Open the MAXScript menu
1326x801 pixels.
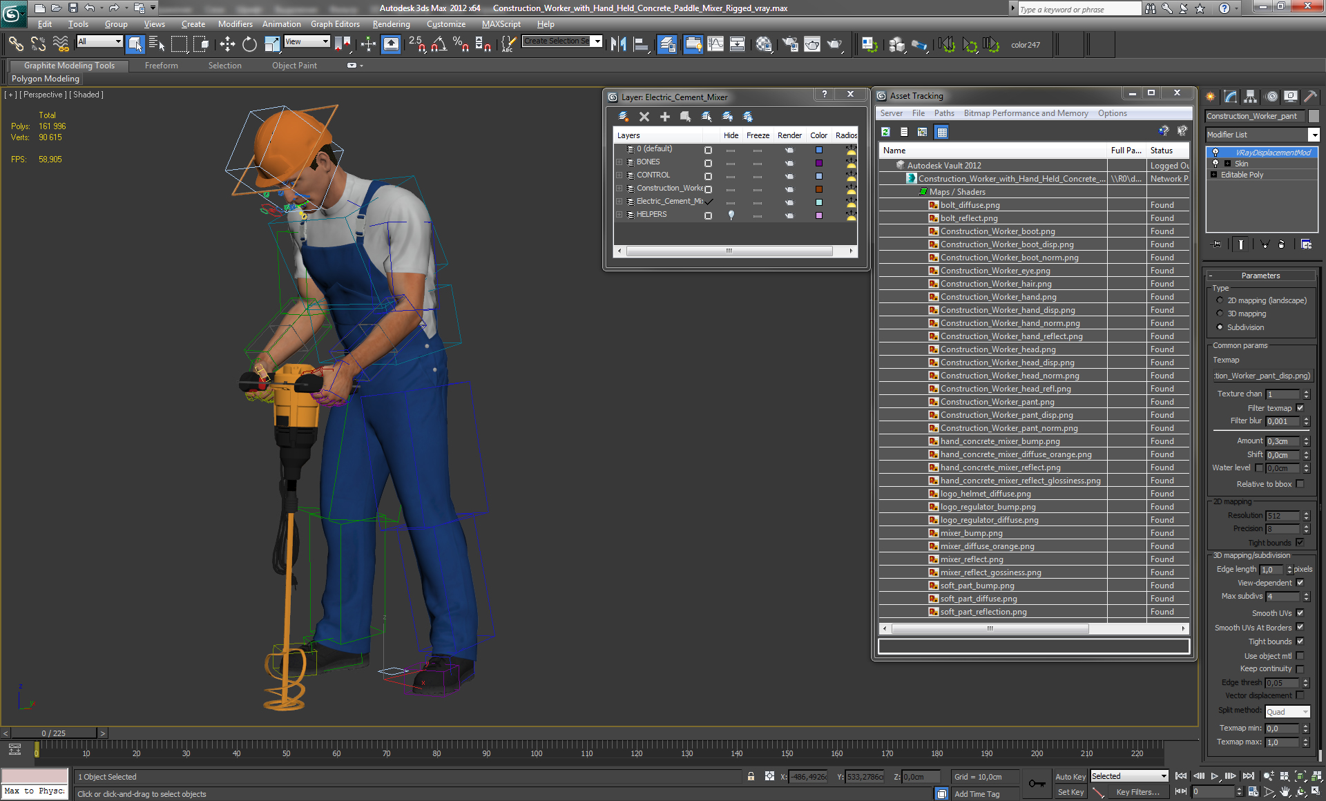pos(501,23)
